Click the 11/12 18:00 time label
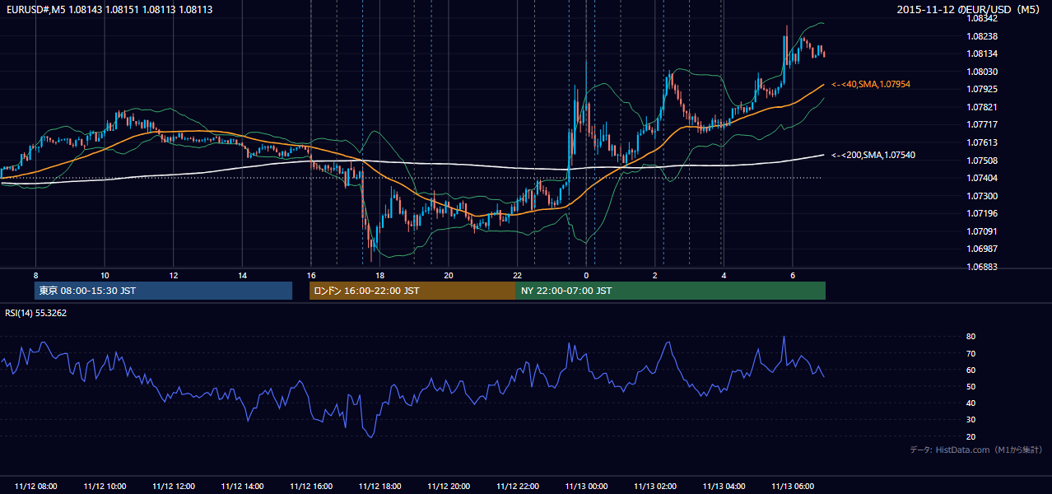 pyautogui.click(x=379, y=487)
